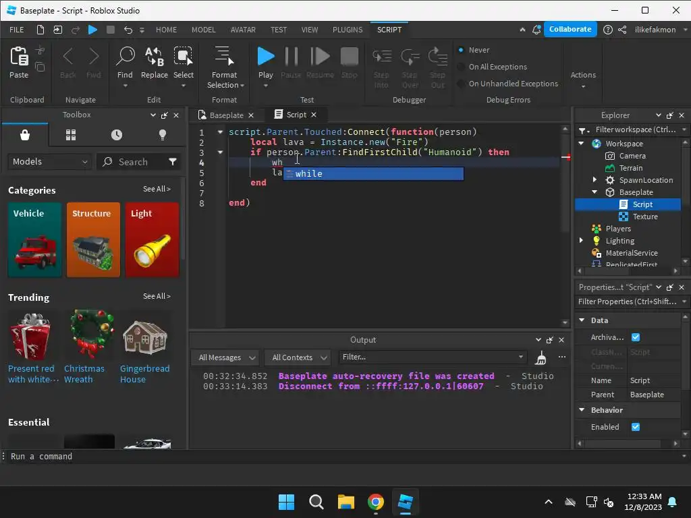
Task: Select On All Exceptions radio option
Action: coord(462,67)
